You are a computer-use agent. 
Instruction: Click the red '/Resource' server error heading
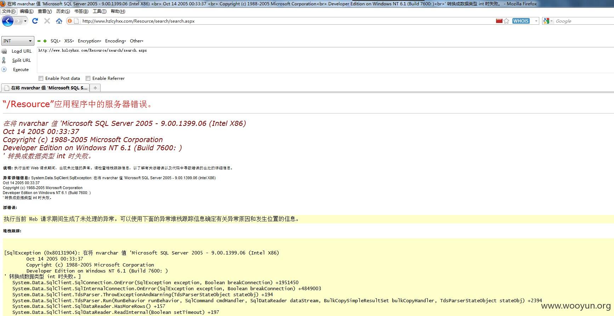pos(78,104)
